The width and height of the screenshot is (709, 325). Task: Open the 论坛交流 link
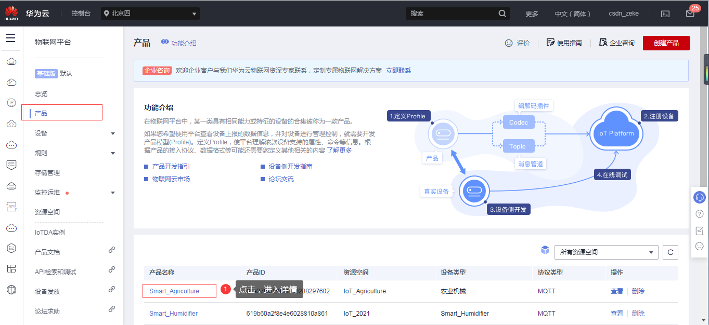click(281, 179)
